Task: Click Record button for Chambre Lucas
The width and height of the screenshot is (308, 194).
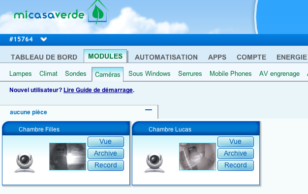Action: click(x=236, y=165)
